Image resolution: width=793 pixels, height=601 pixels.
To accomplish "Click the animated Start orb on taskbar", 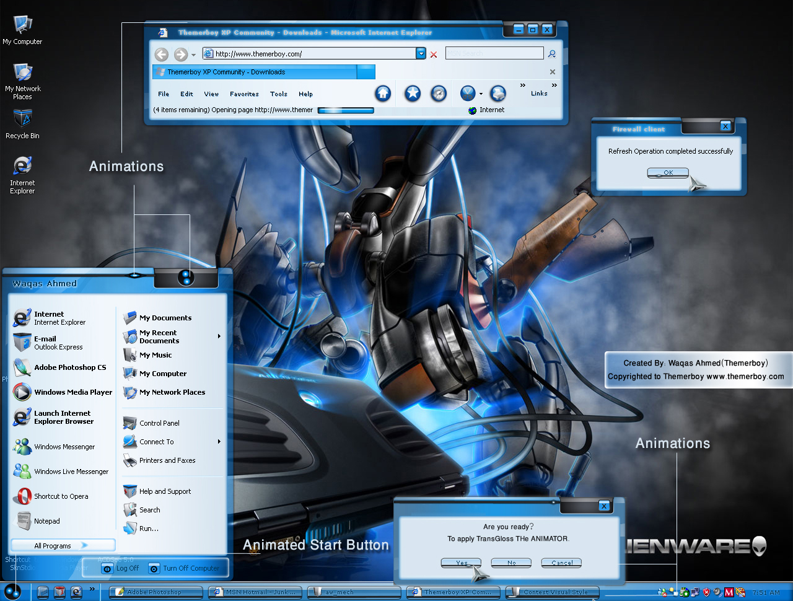I will [12, 591].
